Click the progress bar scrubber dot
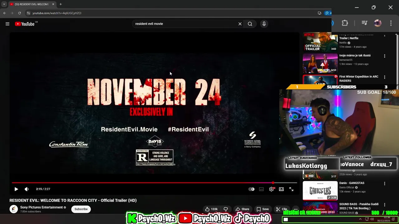This screenshot has width=399, height=224. 273,183
